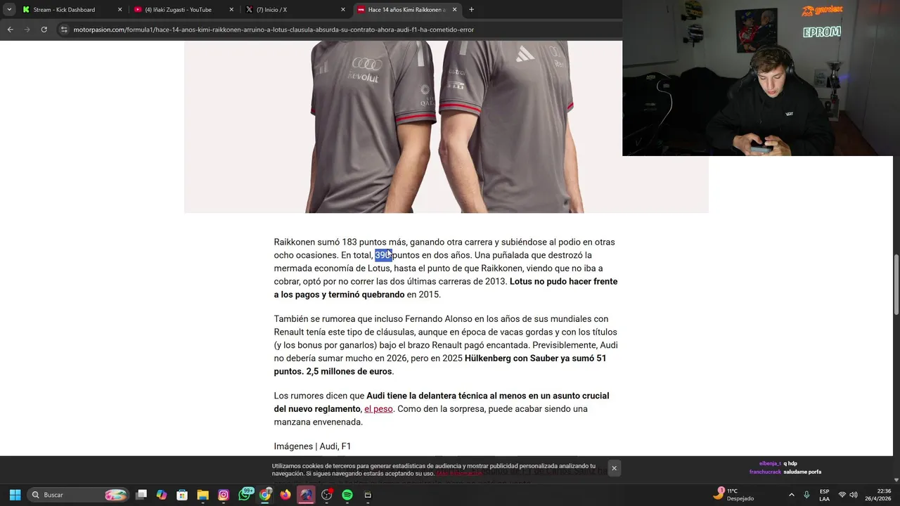
Task: Show hidden system tray icons
Action: [792, 495]
